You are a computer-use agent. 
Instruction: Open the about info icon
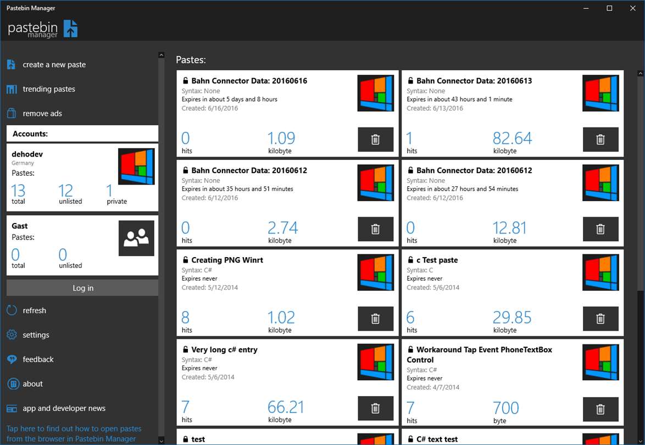(x=12, y=383)
